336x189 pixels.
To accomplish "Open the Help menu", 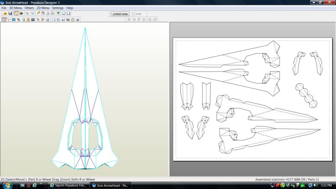I will 70,8.
